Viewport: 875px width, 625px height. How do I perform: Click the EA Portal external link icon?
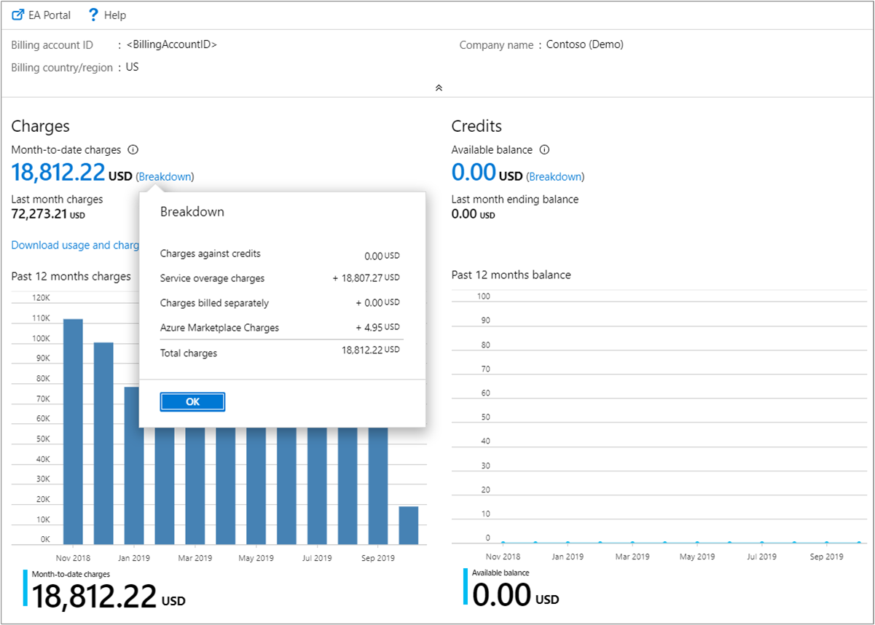pyautogui.click(x=18, y=15)
